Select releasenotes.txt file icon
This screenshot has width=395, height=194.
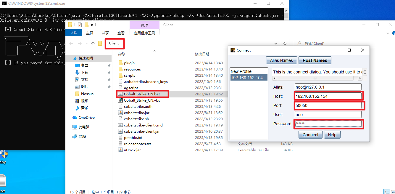coord(120,144)
